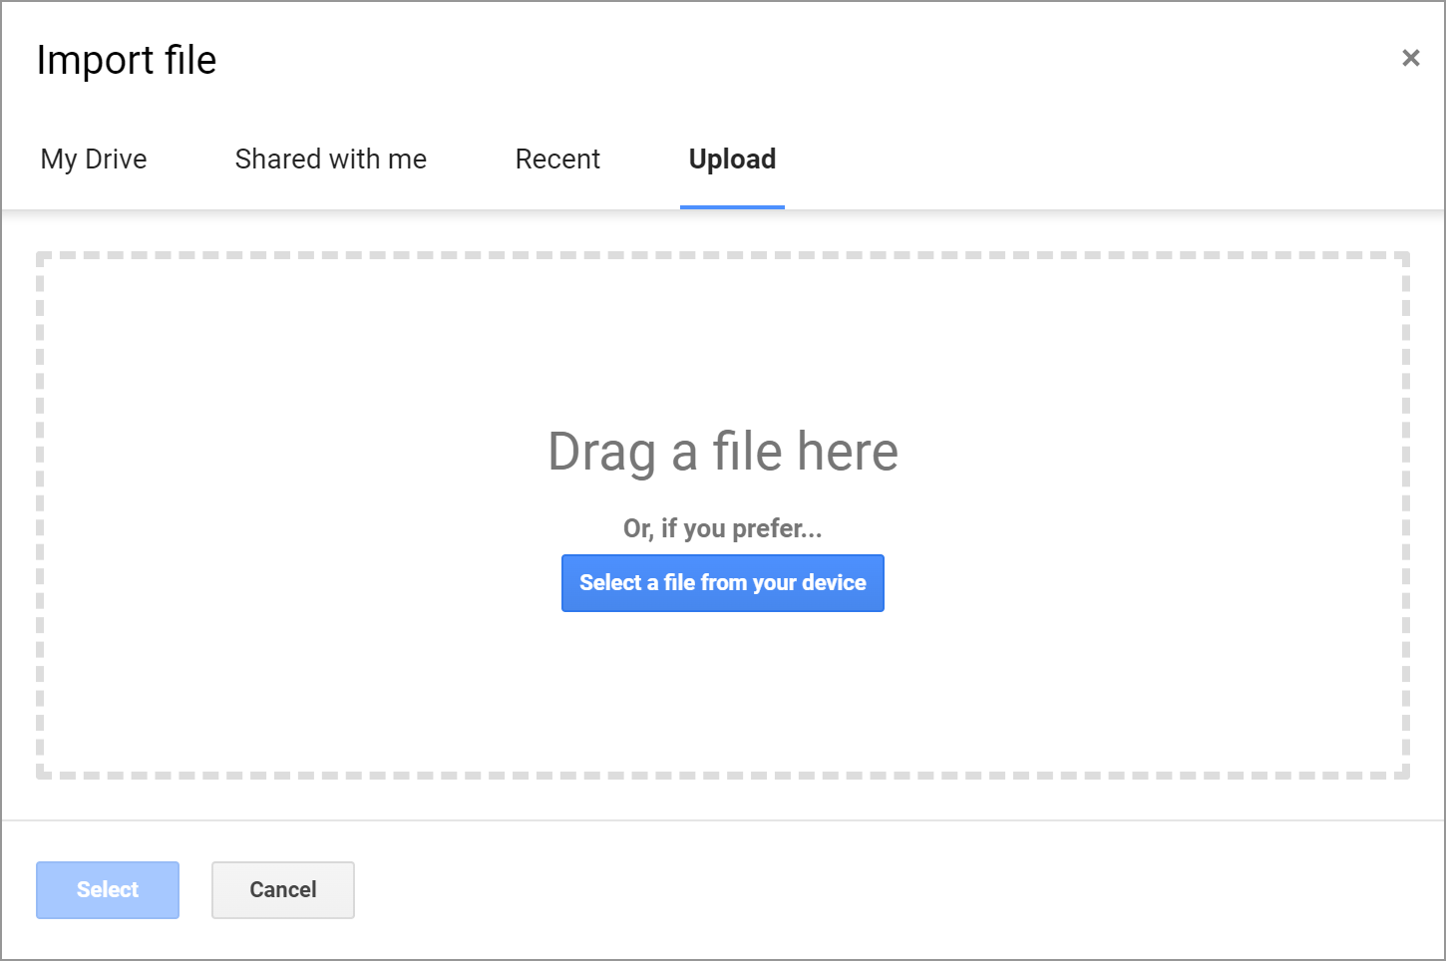Viewport: 1446px width, 961px height.
Task: Go to the Recent tab
Action: click(557, 160)
